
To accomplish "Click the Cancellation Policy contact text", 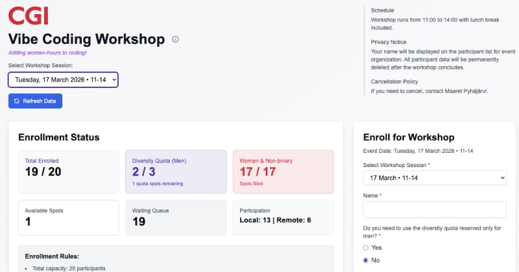I will (x=429, y=91).
